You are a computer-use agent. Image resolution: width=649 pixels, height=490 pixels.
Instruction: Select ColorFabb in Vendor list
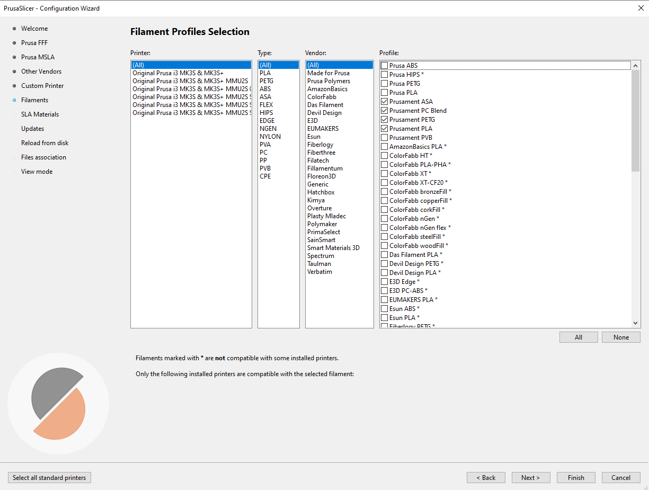(x=340, y=97)
